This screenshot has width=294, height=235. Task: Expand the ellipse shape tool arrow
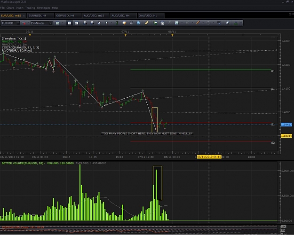point(214,23)
